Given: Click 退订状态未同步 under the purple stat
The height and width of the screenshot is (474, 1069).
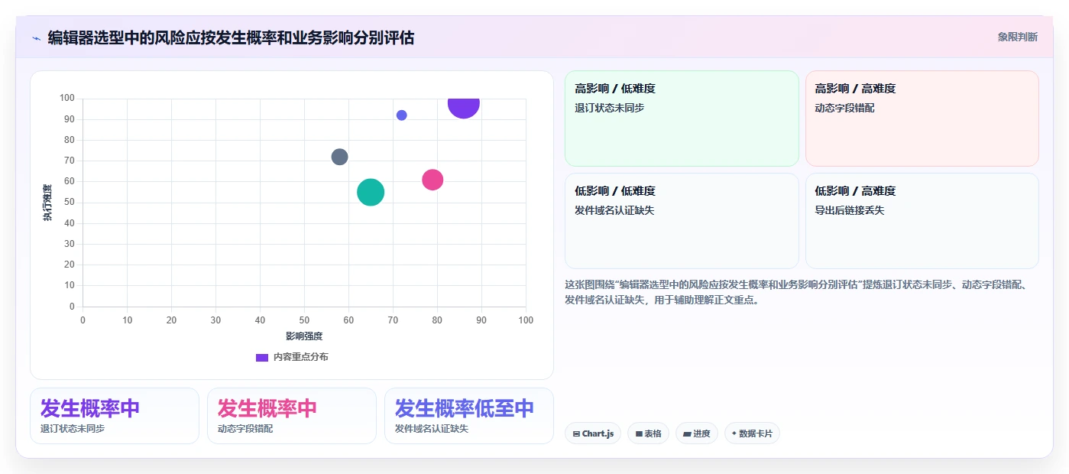Looking at the screenshot, I should 73,429.
